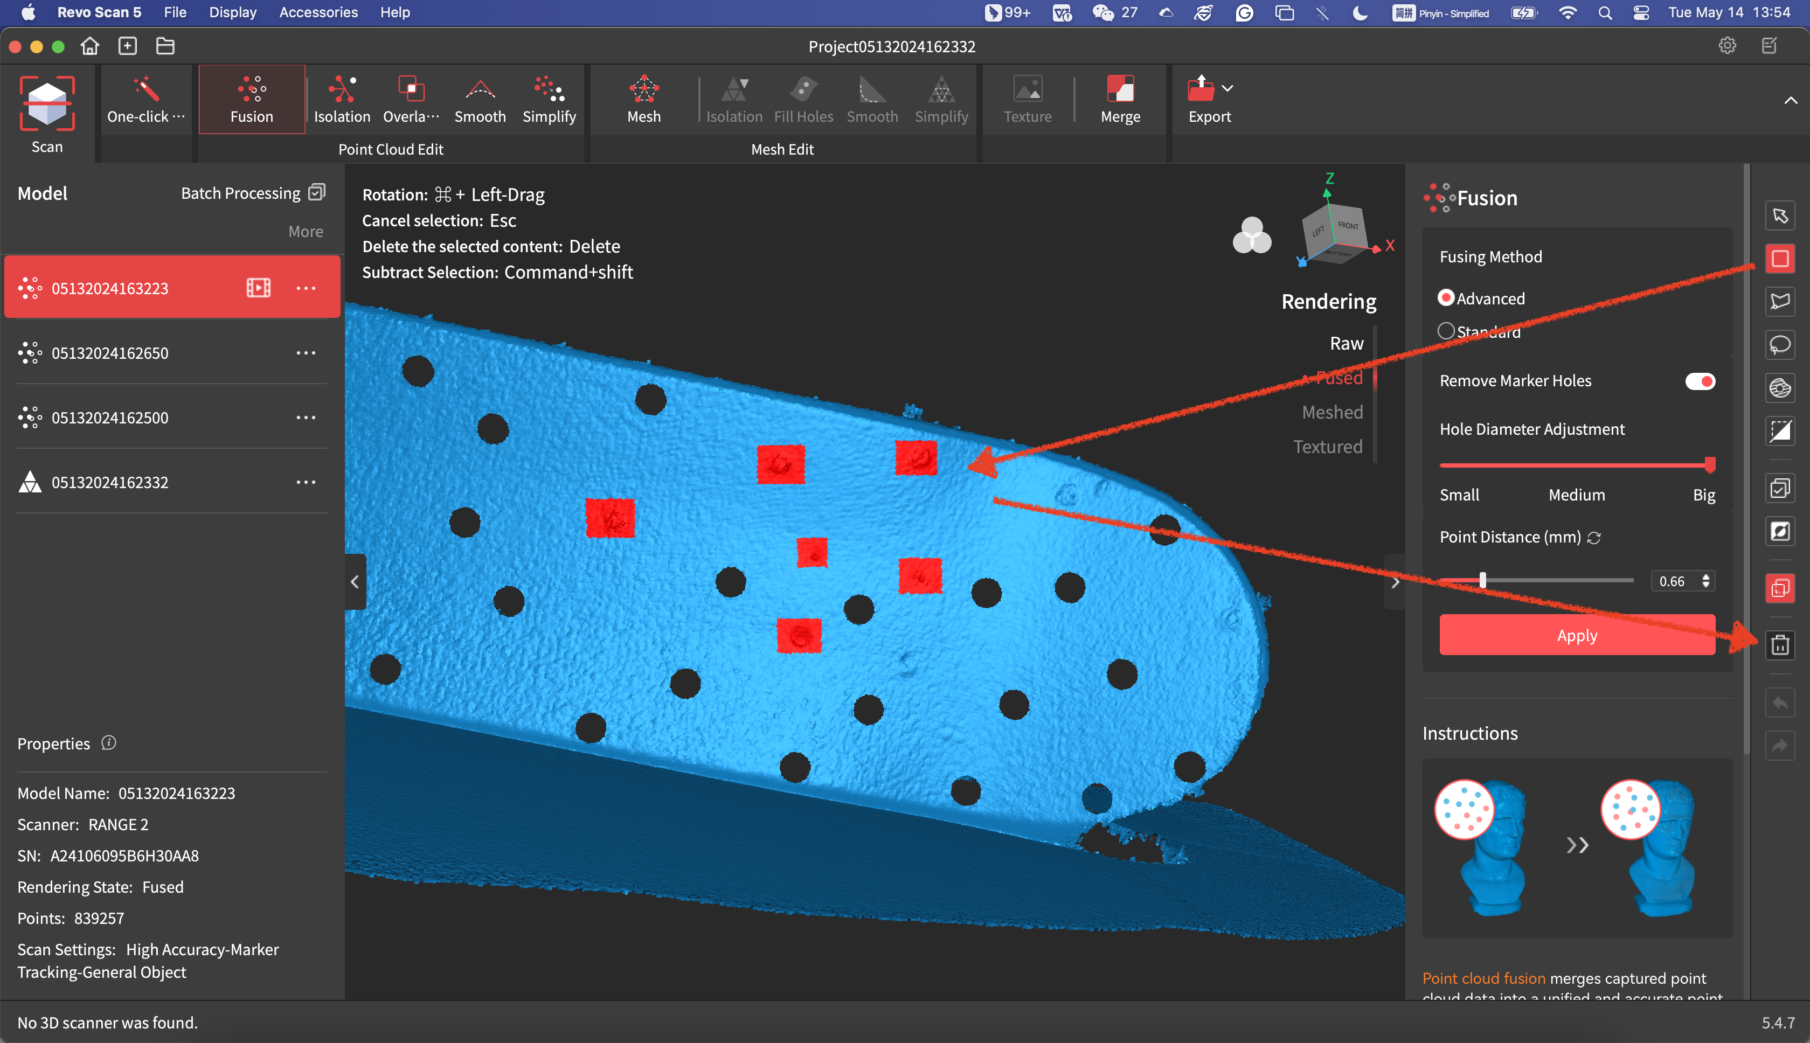Click the Hole Diameter Adjustment slider
The width and height of the screenshot is (1810, 1043).
pyautogui.click(x=1576, y=465)
